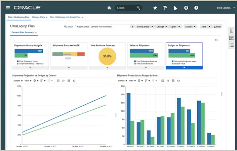Click inside the Search field

(126, 8)
